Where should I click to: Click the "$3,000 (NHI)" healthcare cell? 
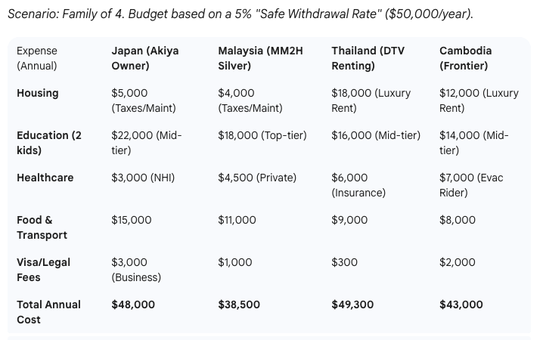coord(143,178)
